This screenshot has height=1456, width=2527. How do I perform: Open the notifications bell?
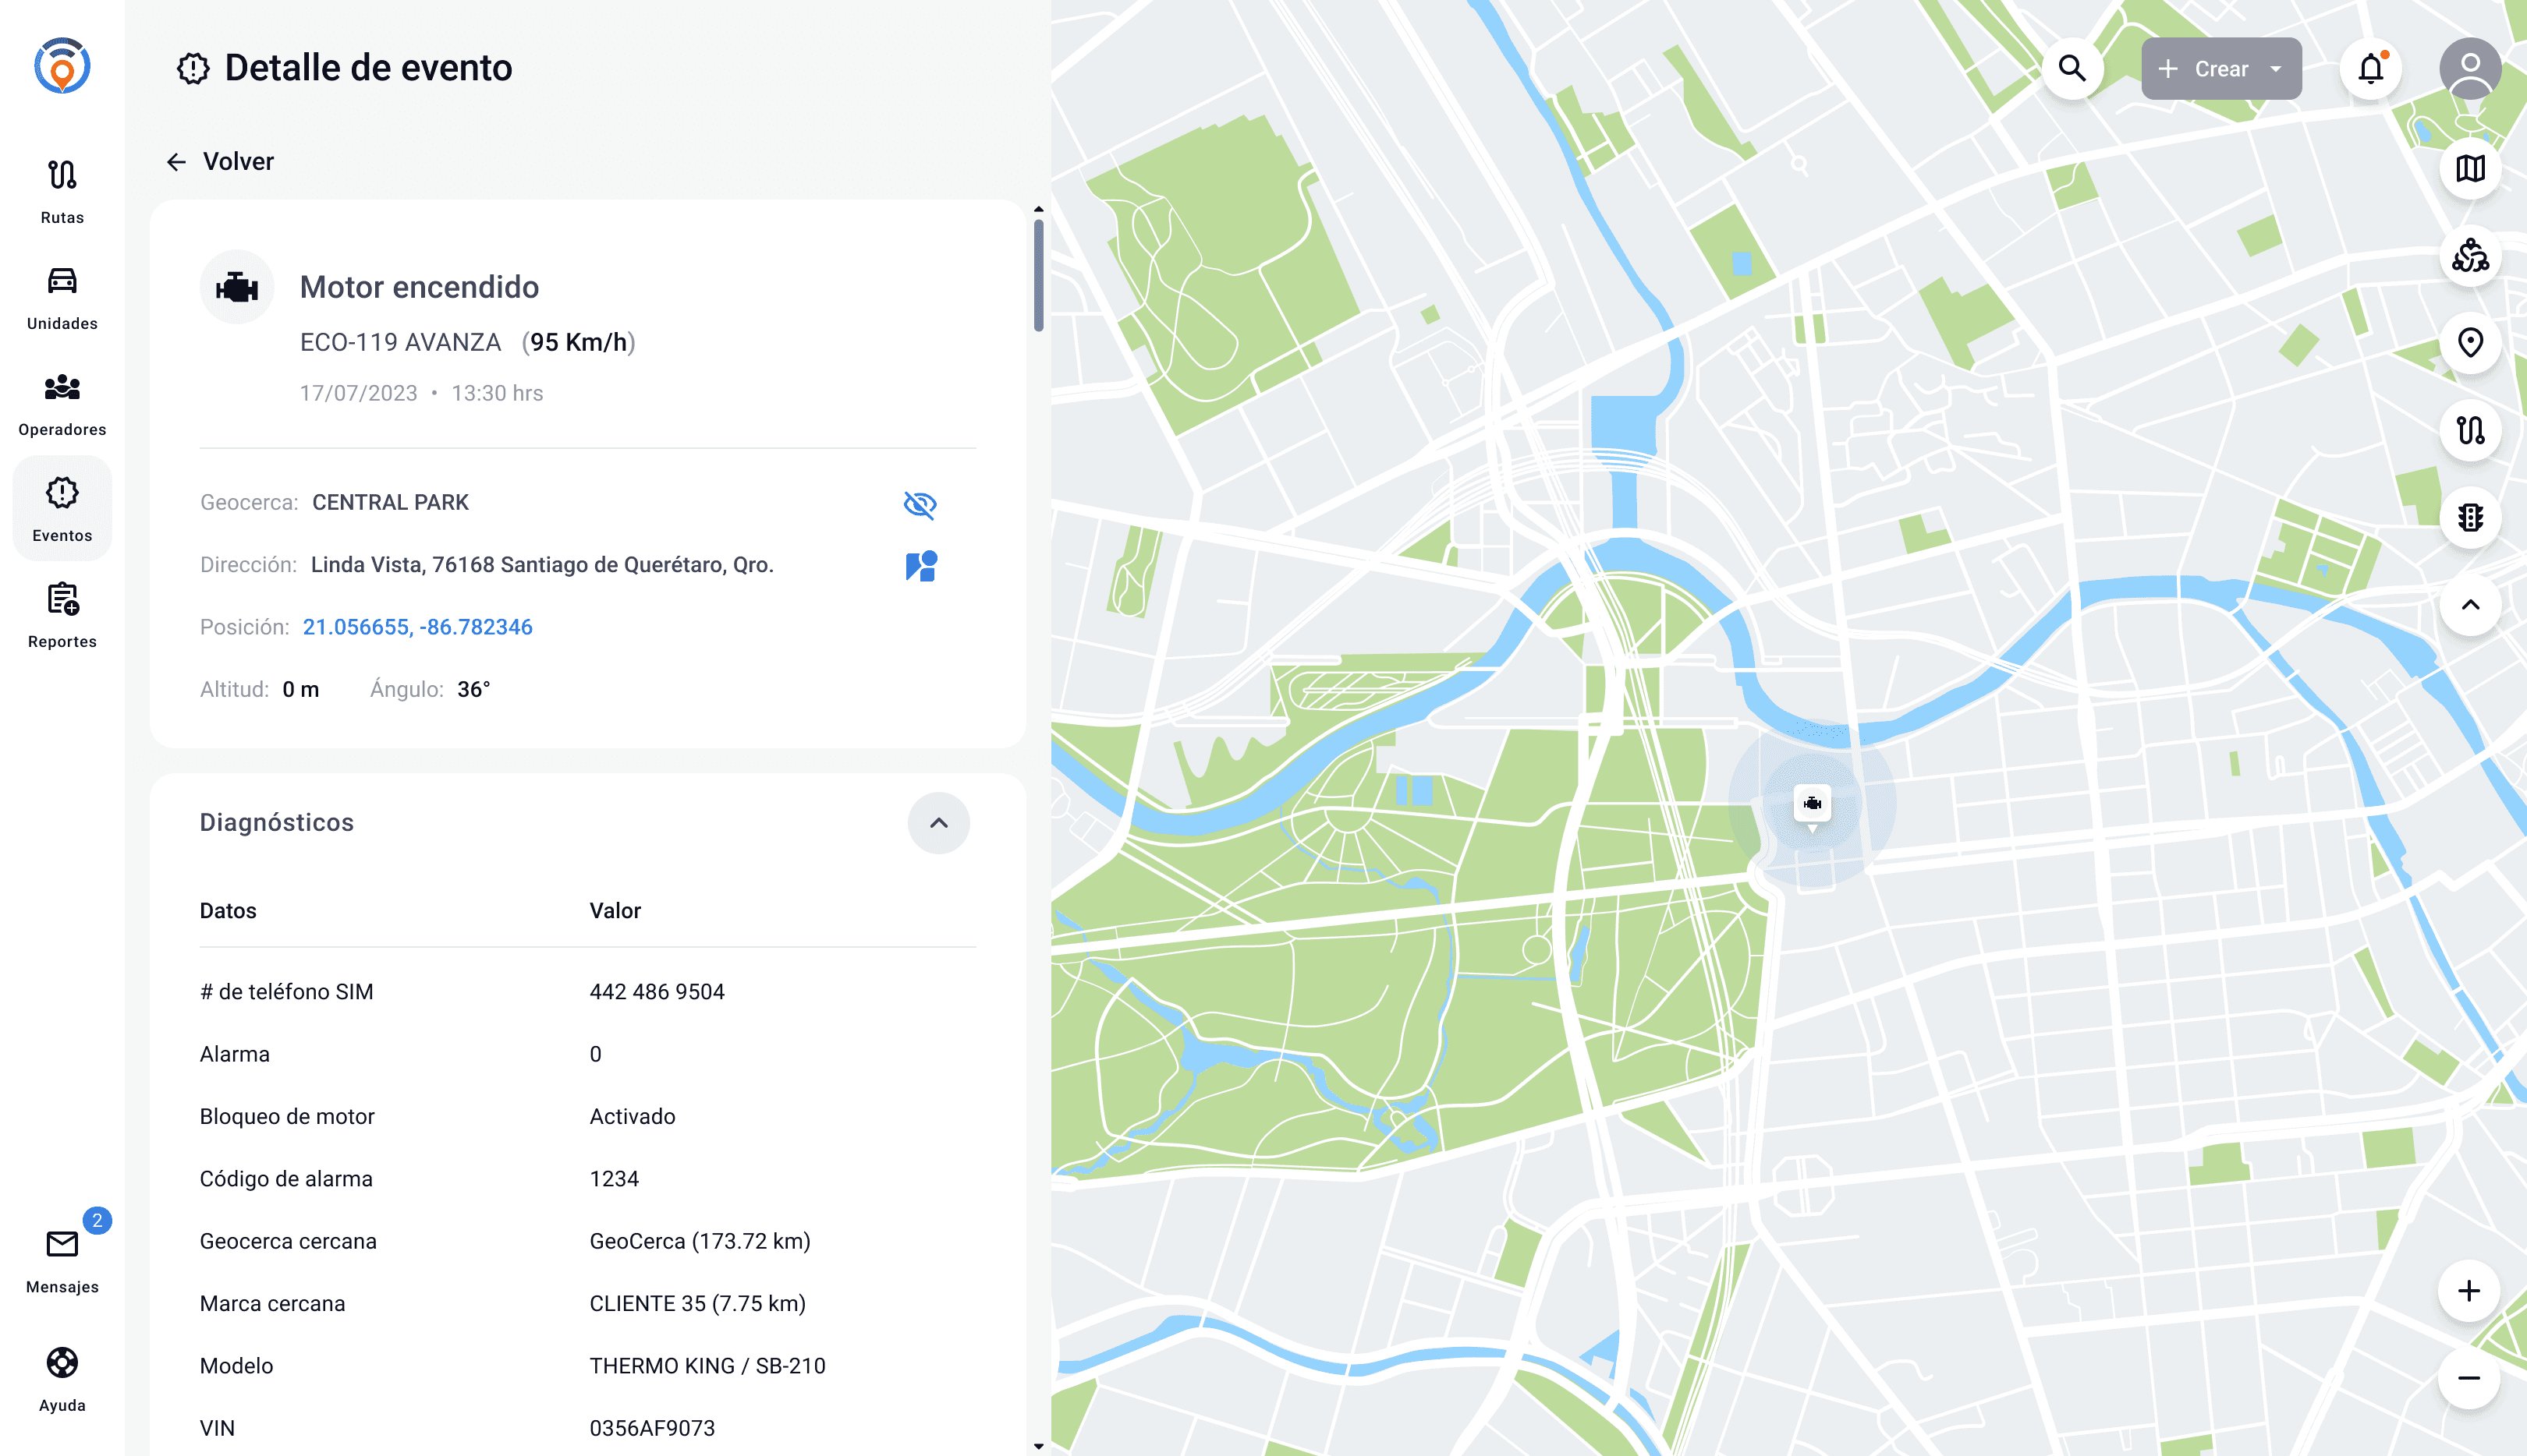[2370, 69]
